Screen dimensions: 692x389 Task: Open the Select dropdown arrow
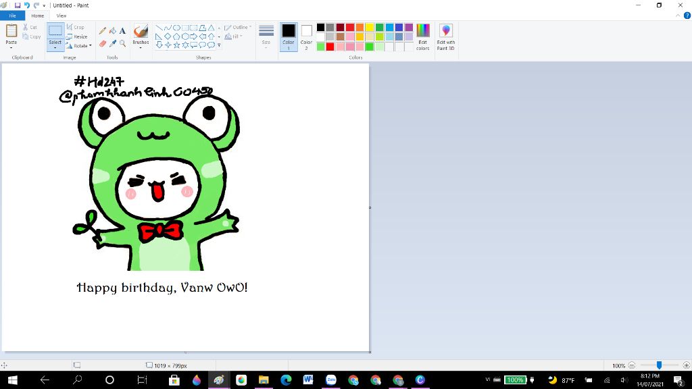pos(55,47)
